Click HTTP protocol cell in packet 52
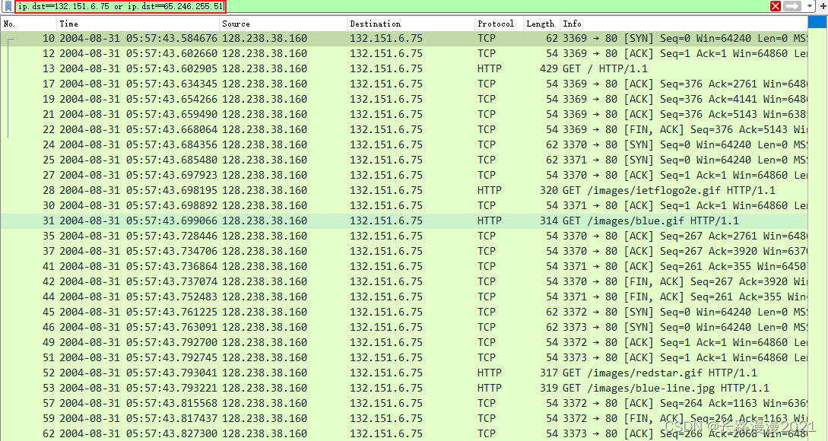Screen dimensions: 828x441 (x=490, y=373)
